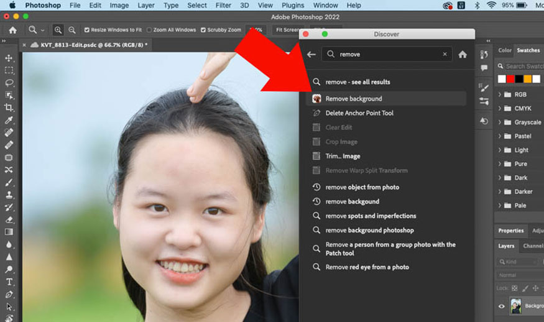
Task: Select the Blur tool
Action: 9,244
